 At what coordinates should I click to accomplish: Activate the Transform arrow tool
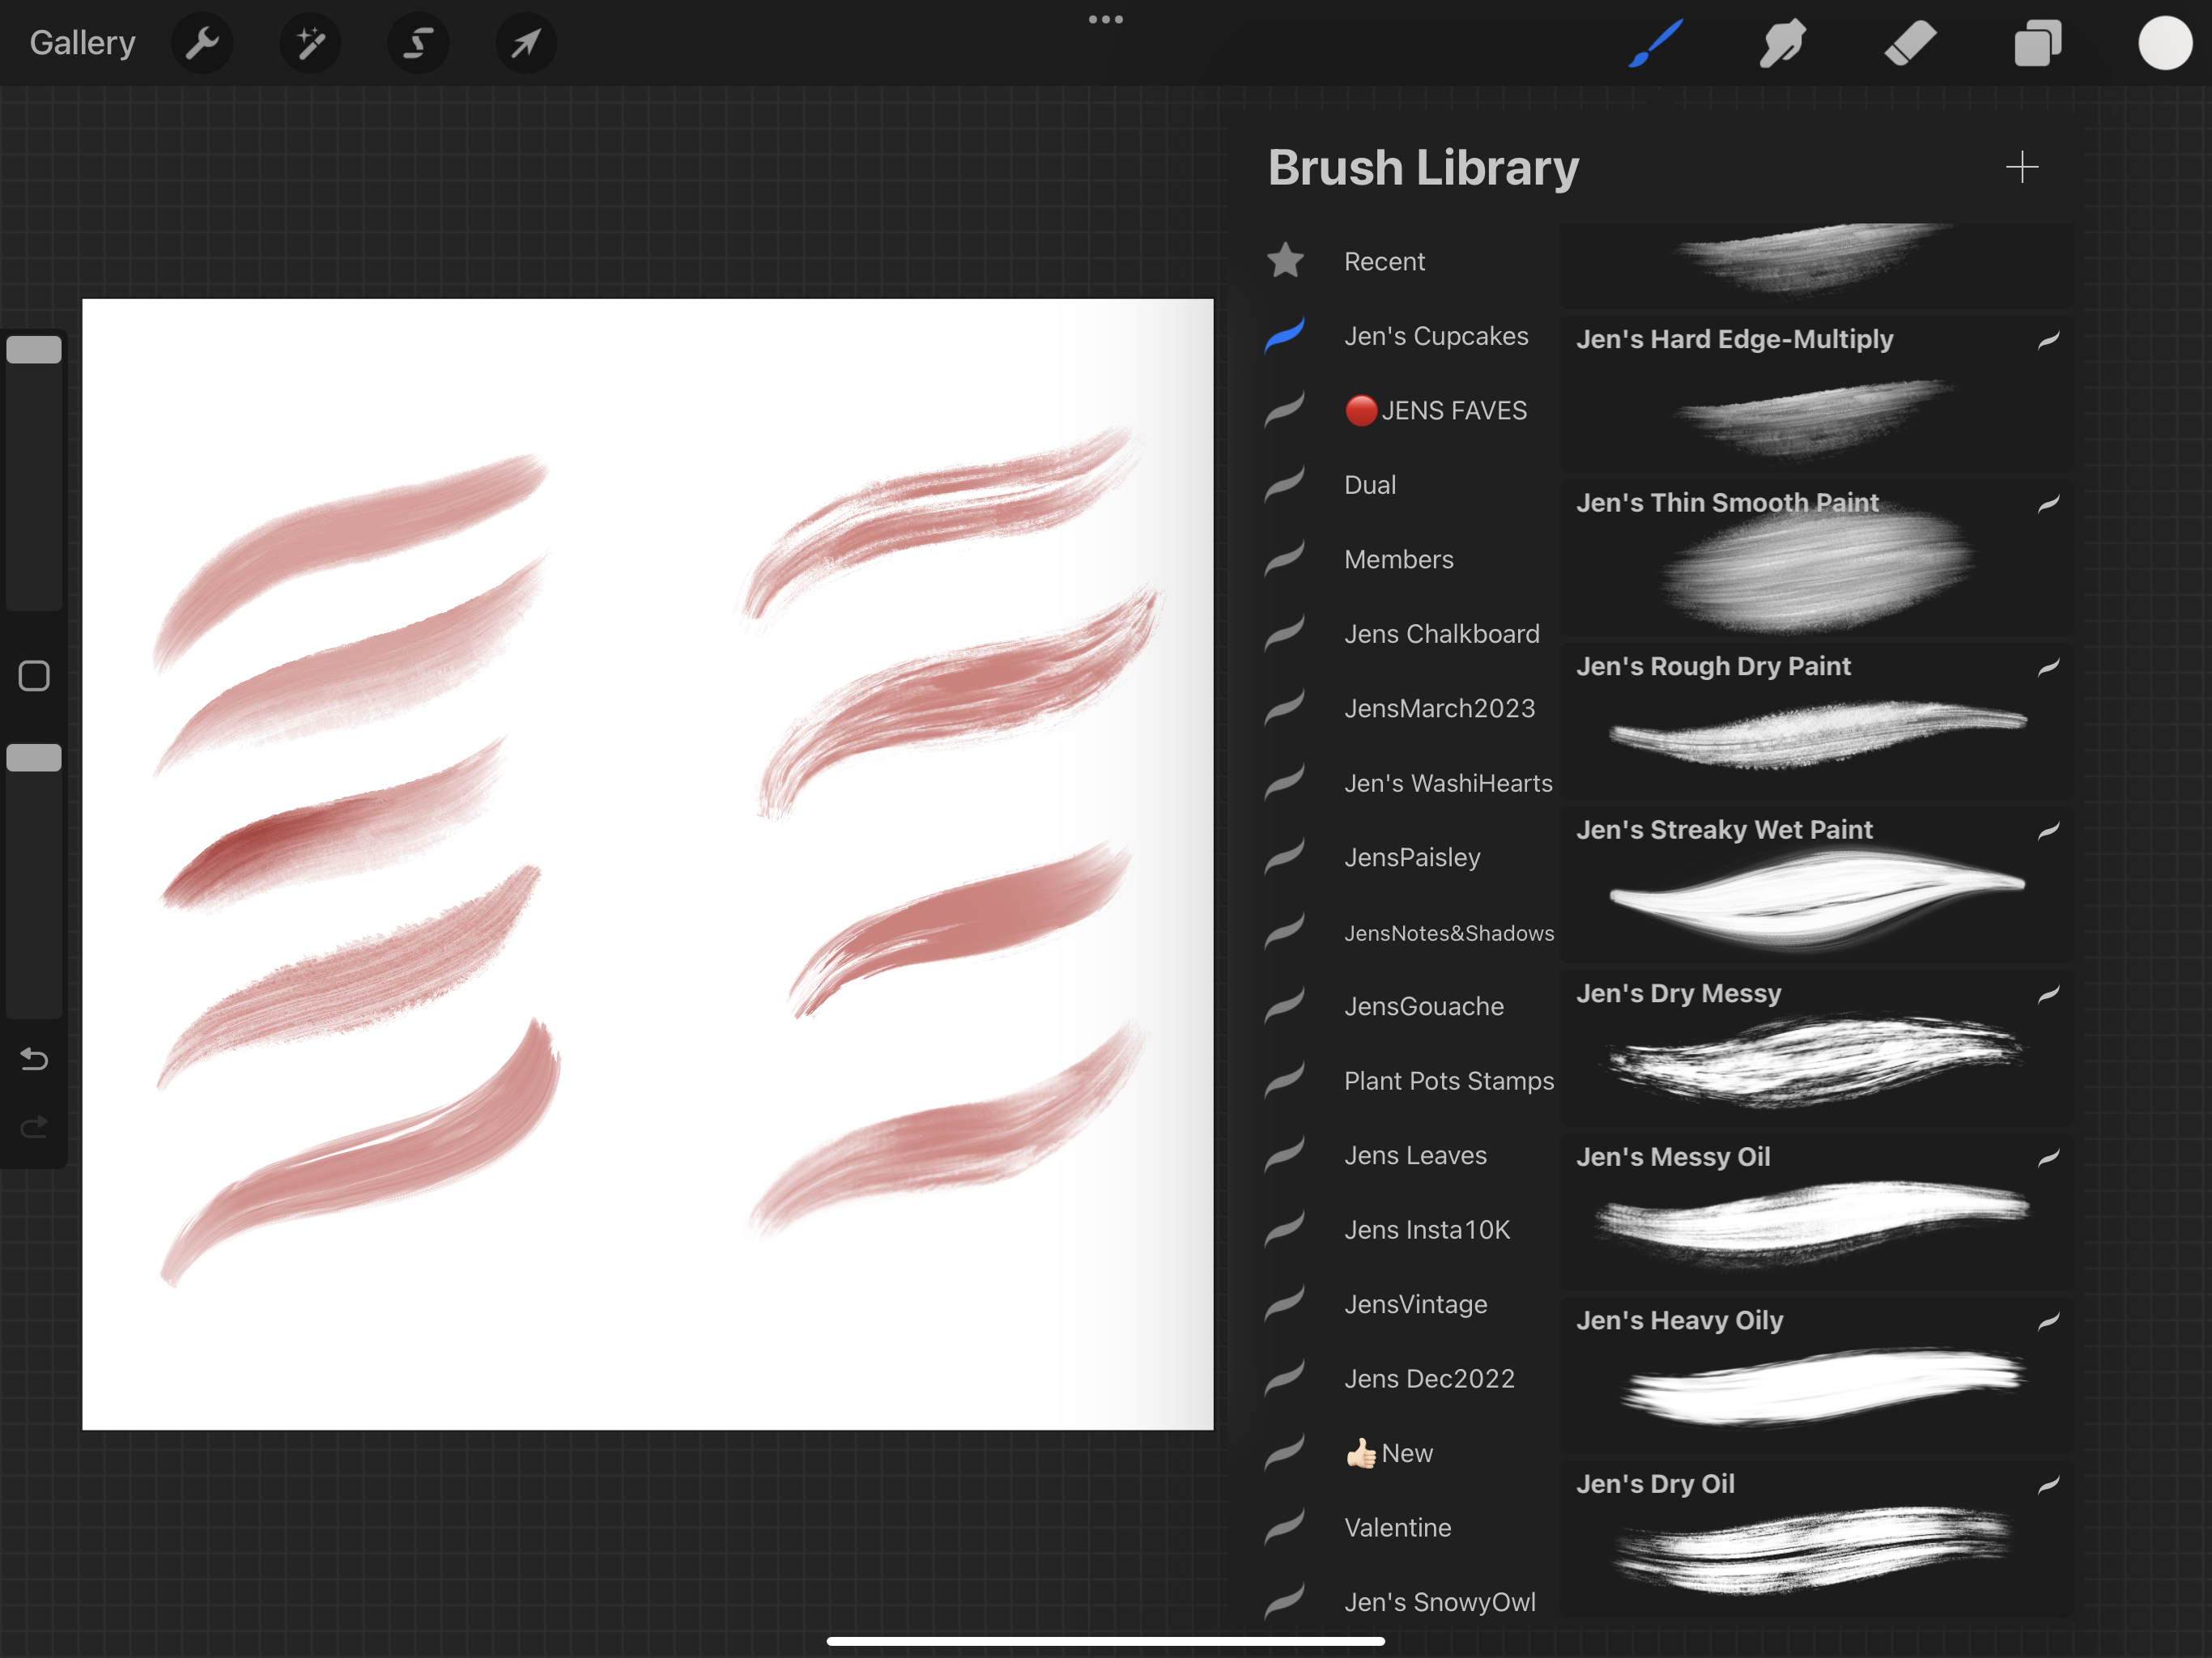[526, 43]
